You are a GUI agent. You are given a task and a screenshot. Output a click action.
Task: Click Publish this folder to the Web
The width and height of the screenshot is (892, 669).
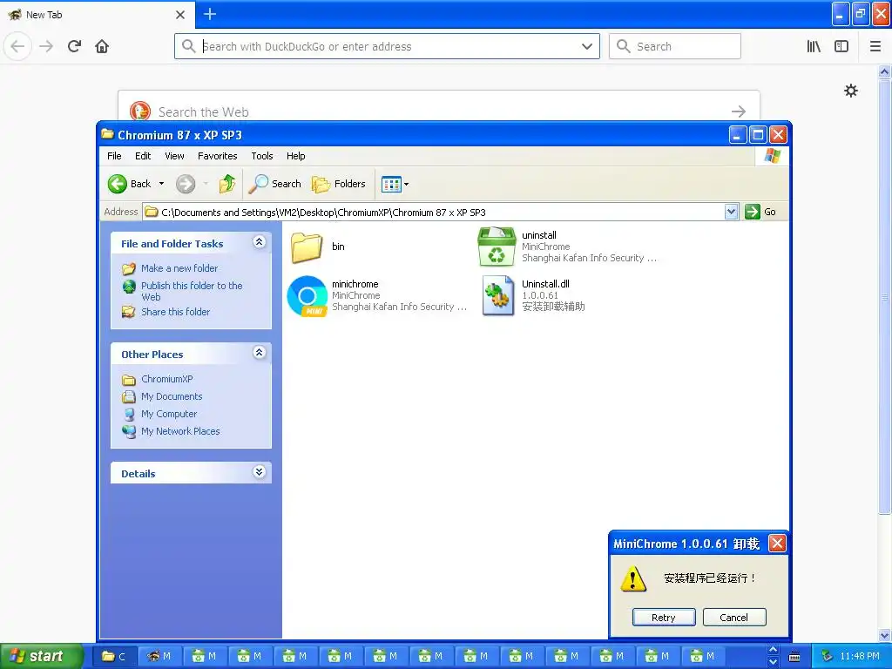click(x=191, y=291)
